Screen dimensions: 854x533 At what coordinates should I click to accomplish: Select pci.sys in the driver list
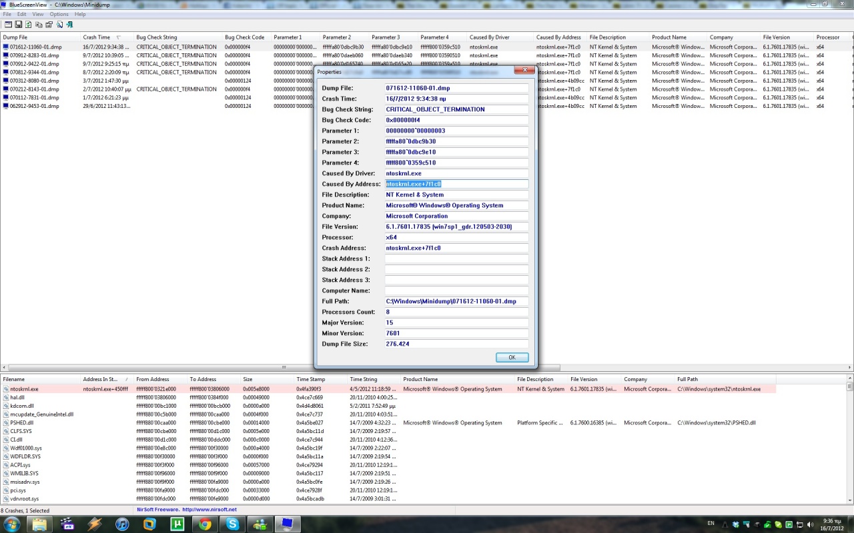click(19, 490)
